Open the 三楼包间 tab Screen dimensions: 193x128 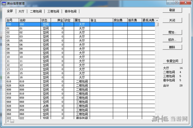[53, 12]
